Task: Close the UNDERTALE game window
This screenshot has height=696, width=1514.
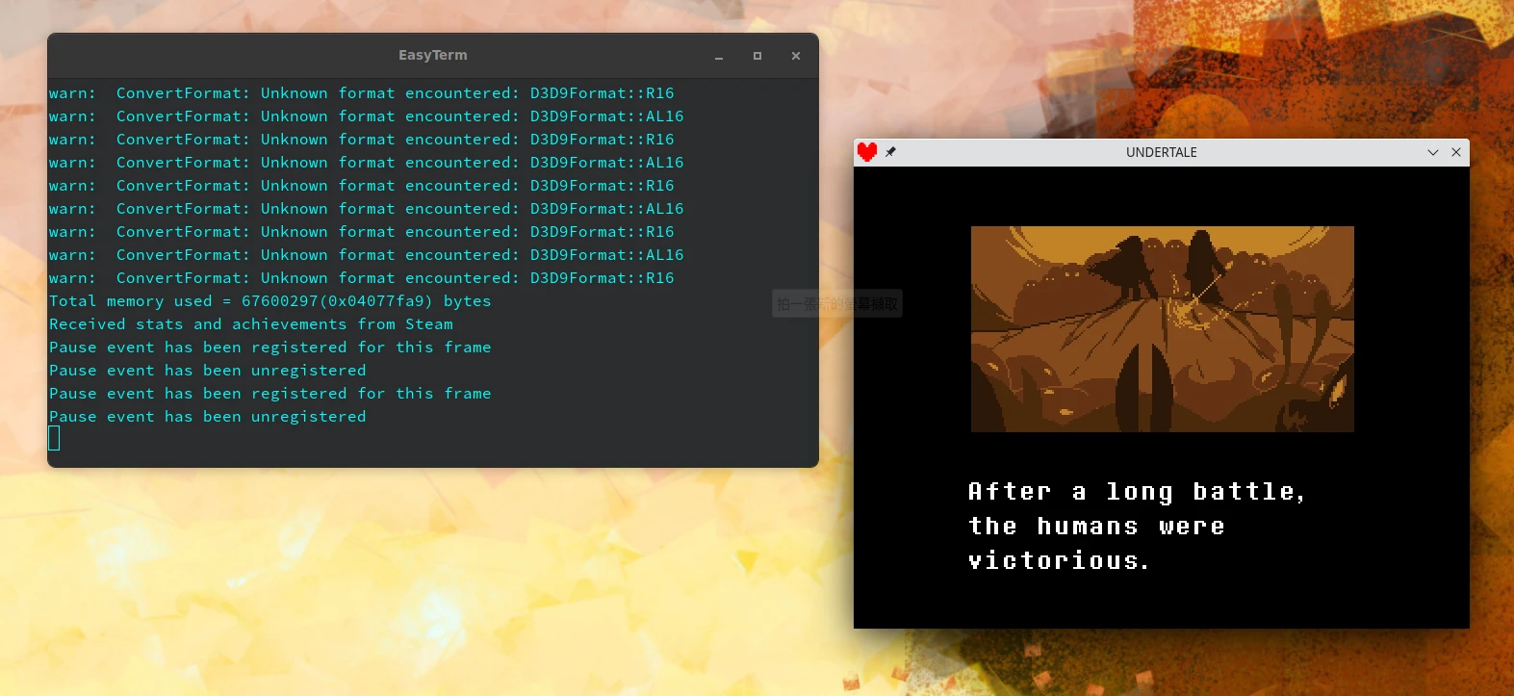Action: 1456,152
